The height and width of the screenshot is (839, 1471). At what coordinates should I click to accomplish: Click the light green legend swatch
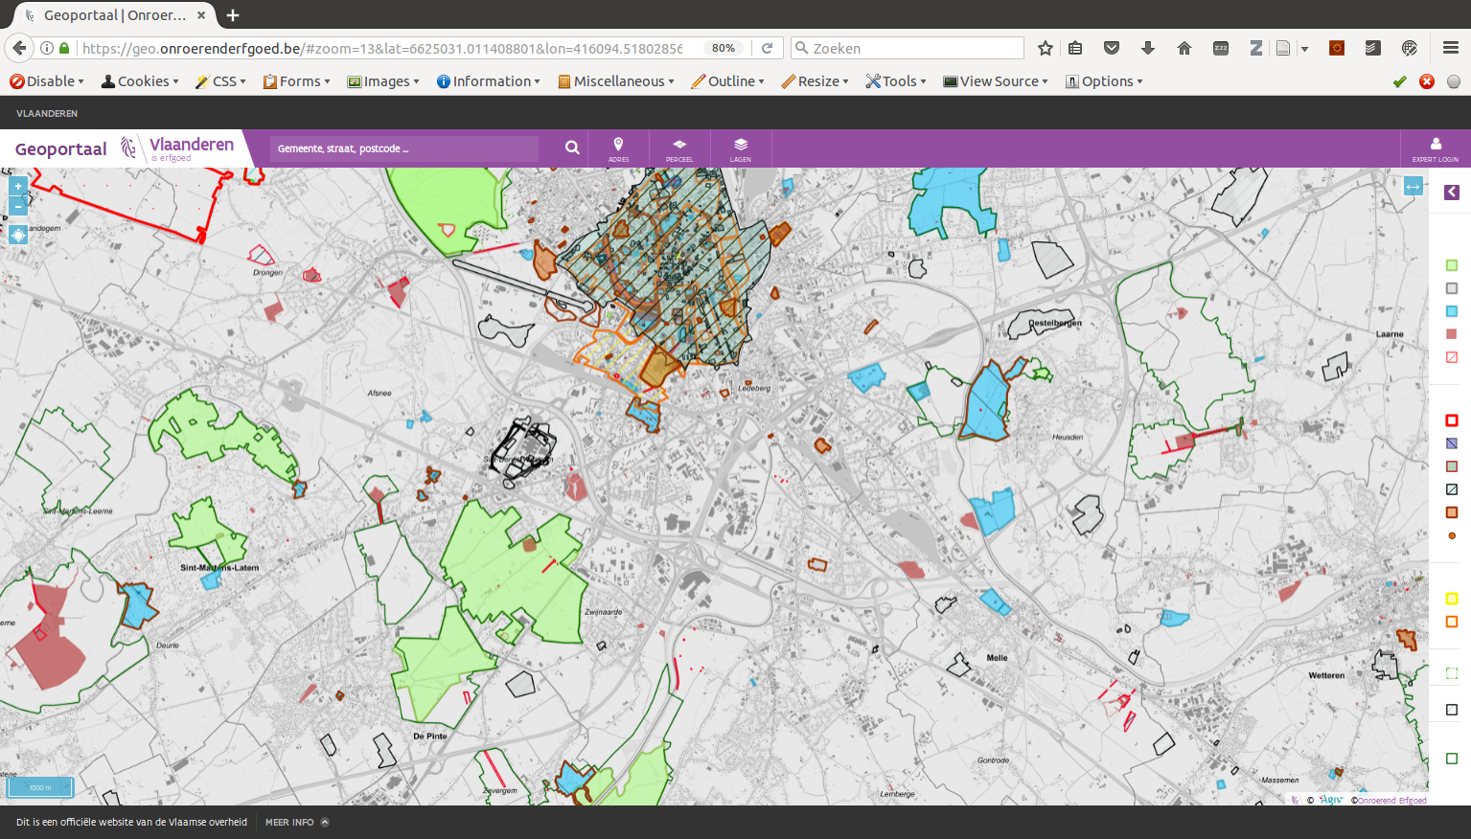pyautogui.click(x=1452, y=265)
